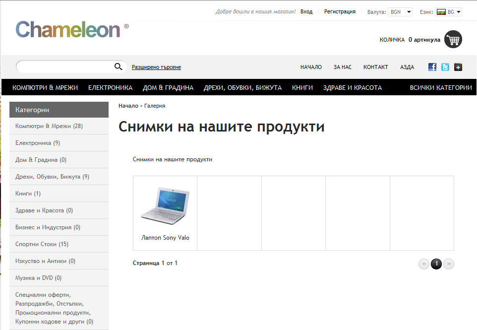Click the Google Plus icon
The image size is (477, 330).
coord(458,67)
